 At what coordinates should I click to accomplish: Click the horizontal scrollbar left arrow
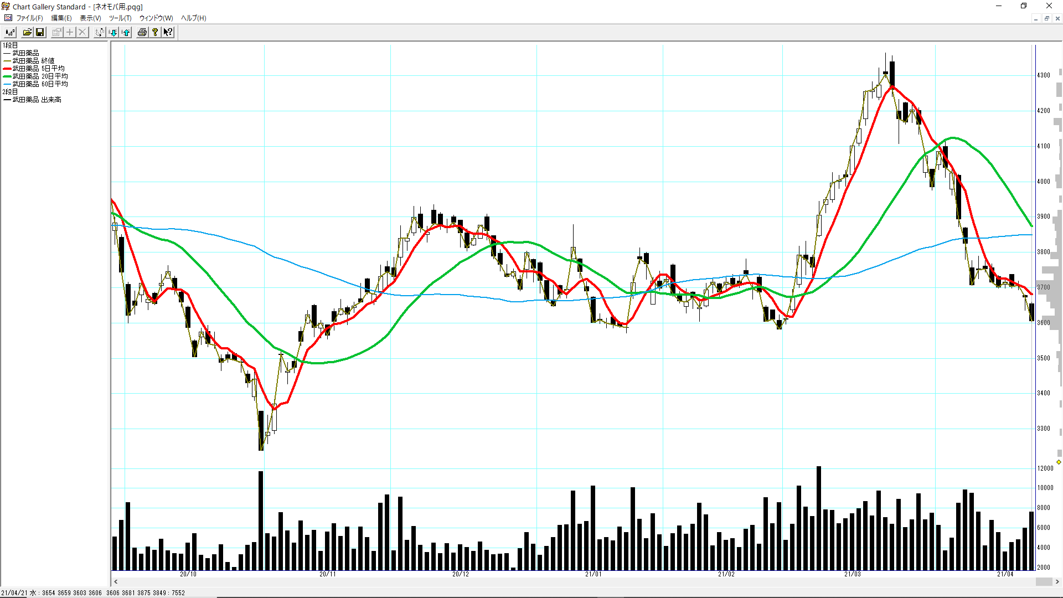[x=116, y=581]
